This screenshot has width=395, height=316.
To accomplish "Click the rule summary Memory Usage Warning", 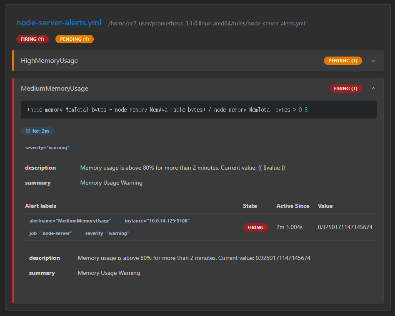I will pyautogui.click(x=111, y=183).
